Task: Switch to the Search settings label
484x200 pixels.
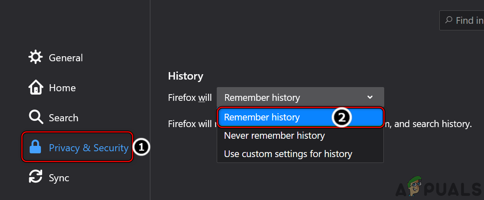Action: pyautogui.click(x=63, y=118)
